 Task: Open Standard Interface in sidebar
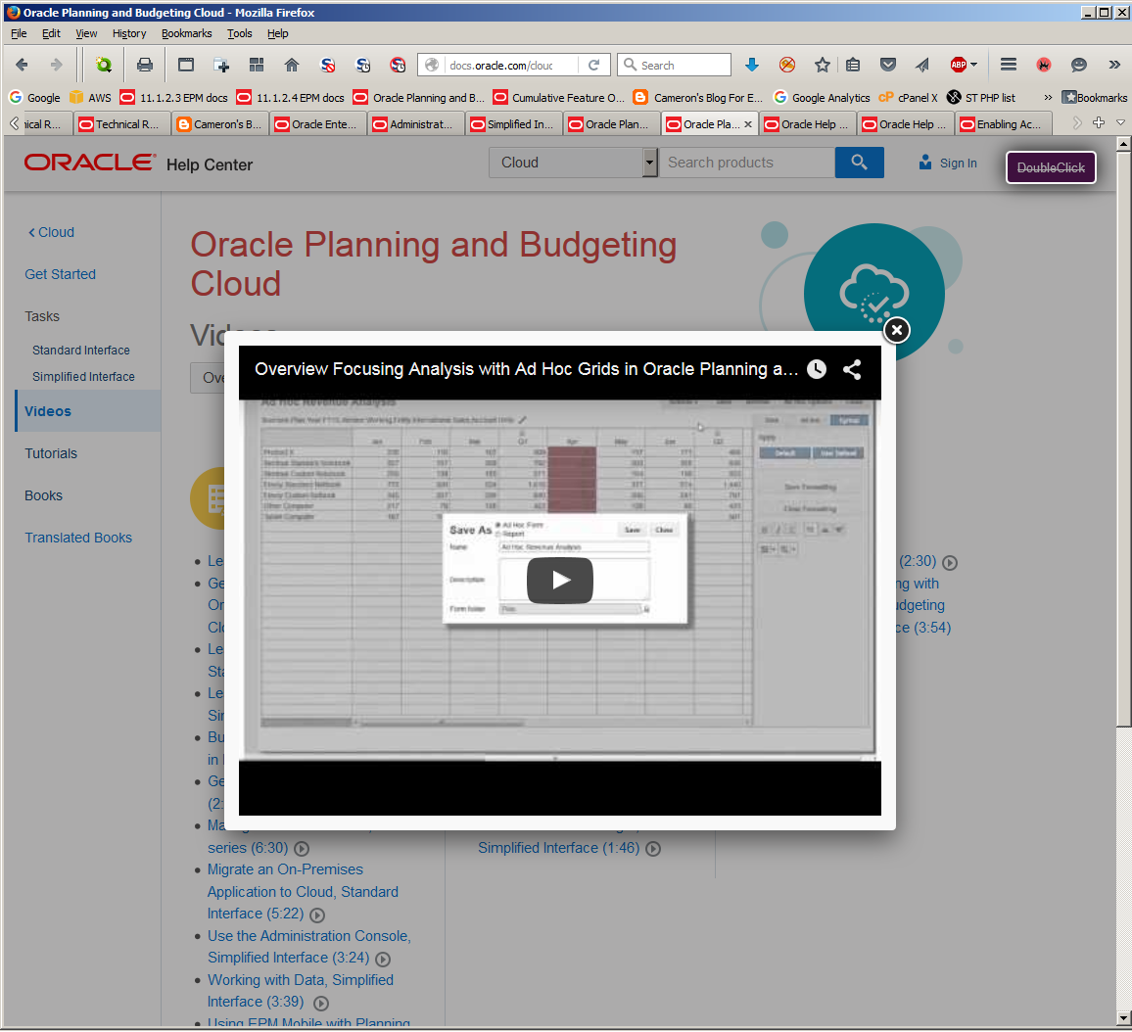[x=81, y=350]
